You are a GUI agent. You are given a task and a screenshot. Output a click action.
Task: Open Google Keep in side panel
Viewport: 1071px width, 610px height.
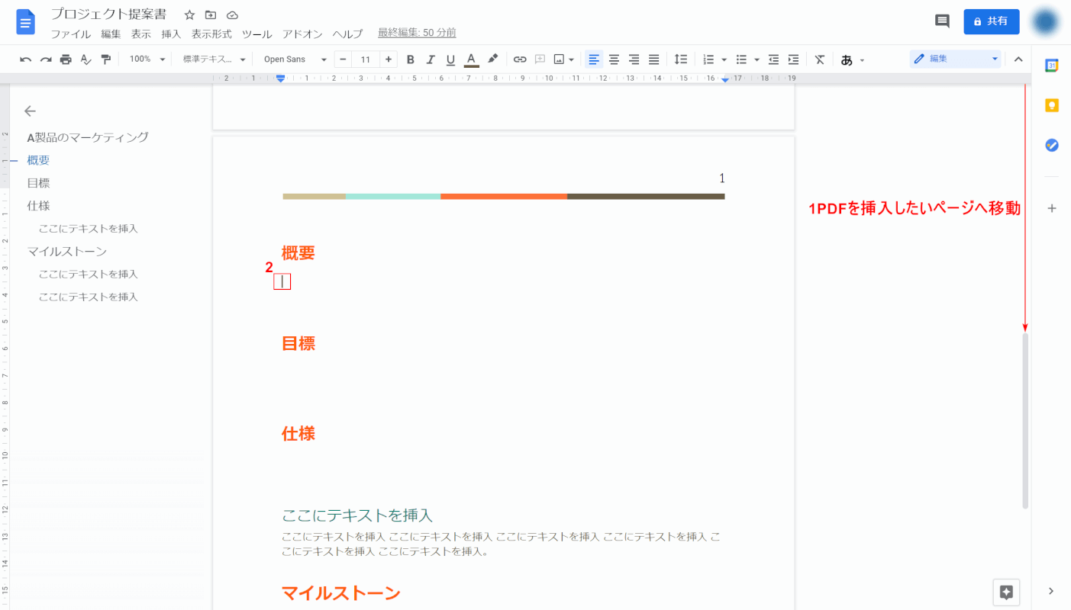pyautogui.click(x=1052, y=105)
